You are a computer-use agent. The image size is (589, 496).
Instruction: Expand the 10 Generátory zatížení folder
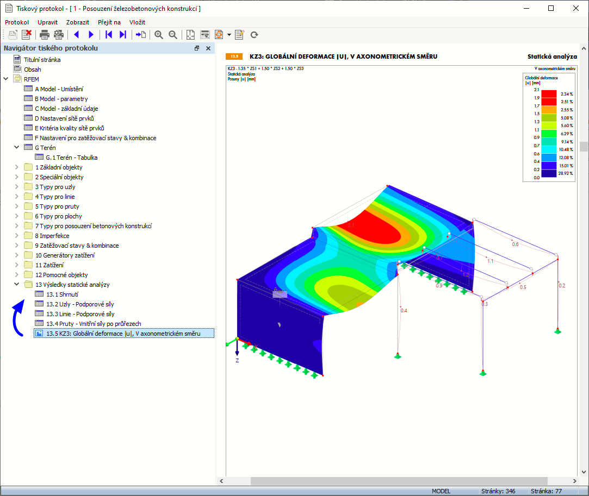(x=16, y=255)
